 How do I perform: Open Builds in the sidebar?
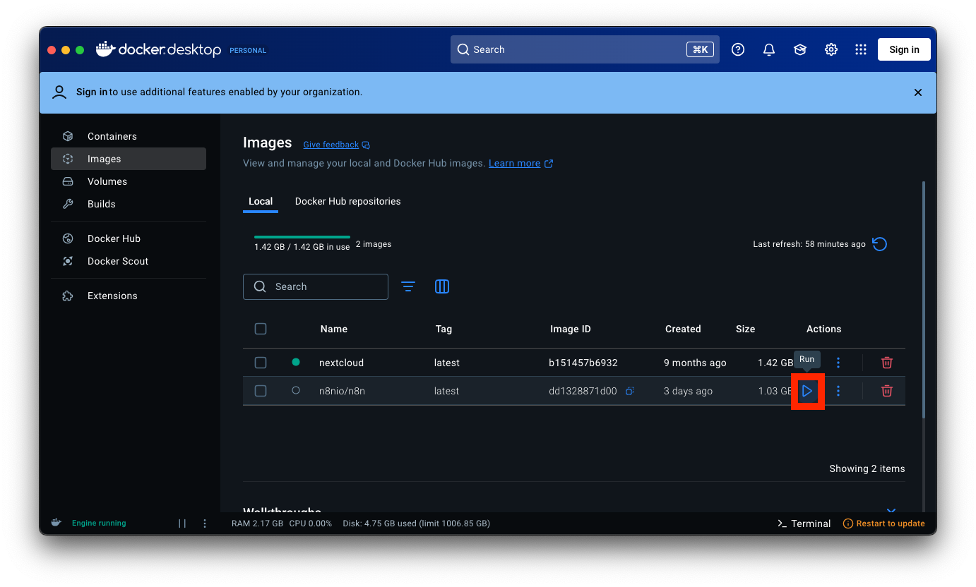tap(129, 204)
